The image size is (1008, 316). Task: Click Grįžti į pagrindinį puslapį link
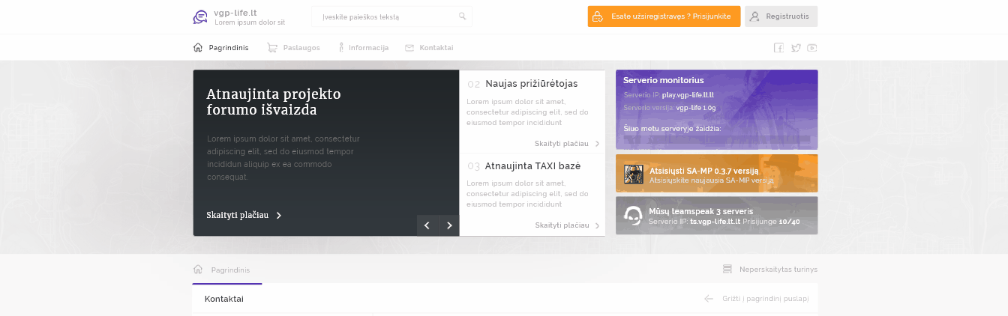tap(766, 299)
